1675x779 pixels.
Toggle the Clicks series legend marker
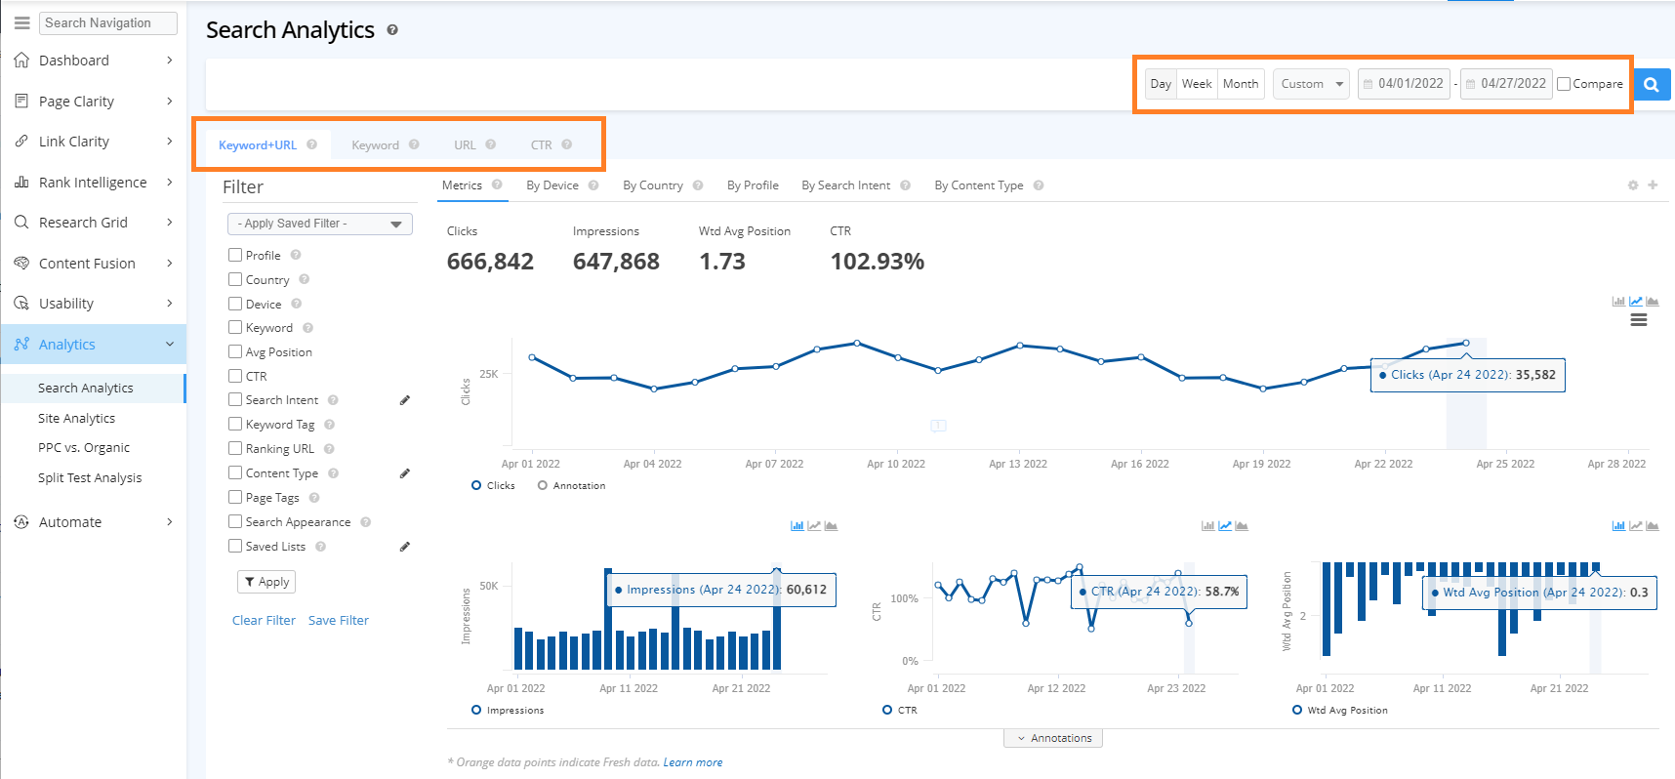tap(476, 485)
